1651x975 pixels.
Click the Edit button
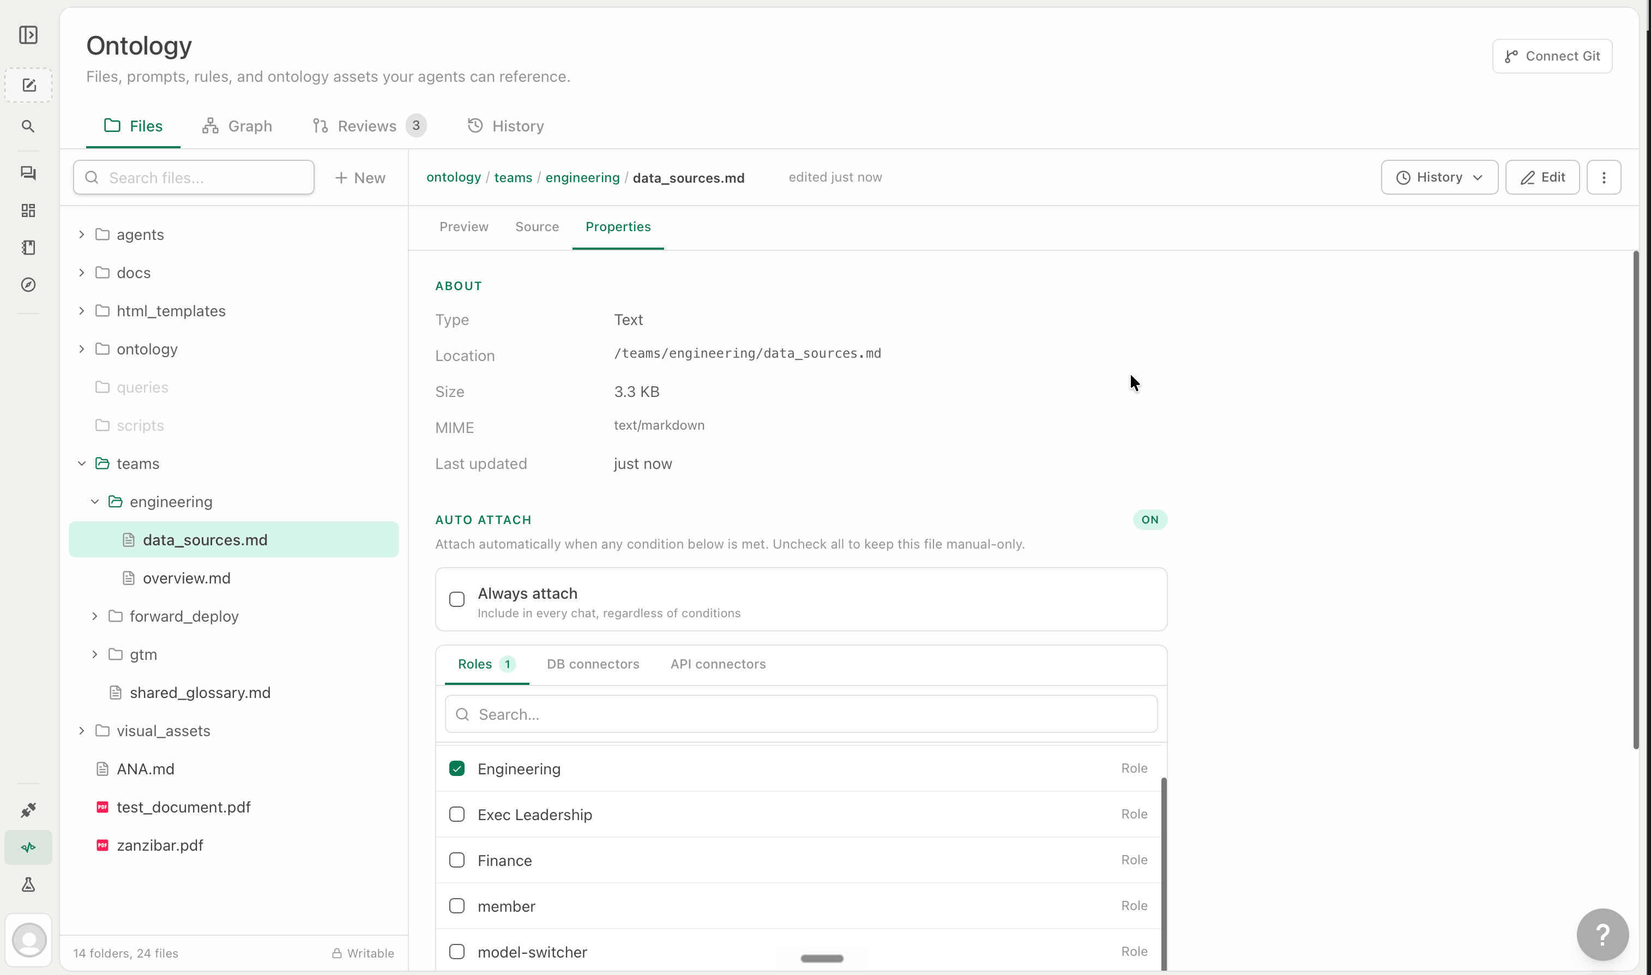pyautogui.click(x=1542, y=177)
